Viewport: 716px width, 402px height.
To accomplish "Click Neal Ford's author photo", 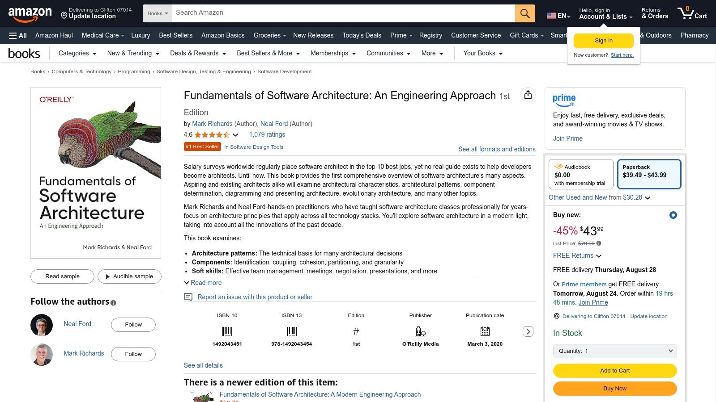I will tap(42, 325).
